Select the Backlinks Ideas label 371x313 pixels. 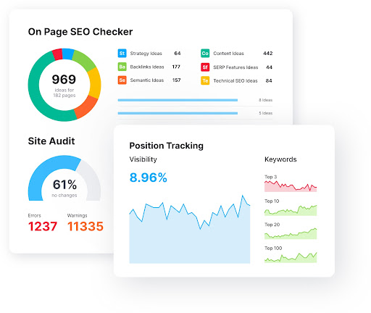coord(147,67)
